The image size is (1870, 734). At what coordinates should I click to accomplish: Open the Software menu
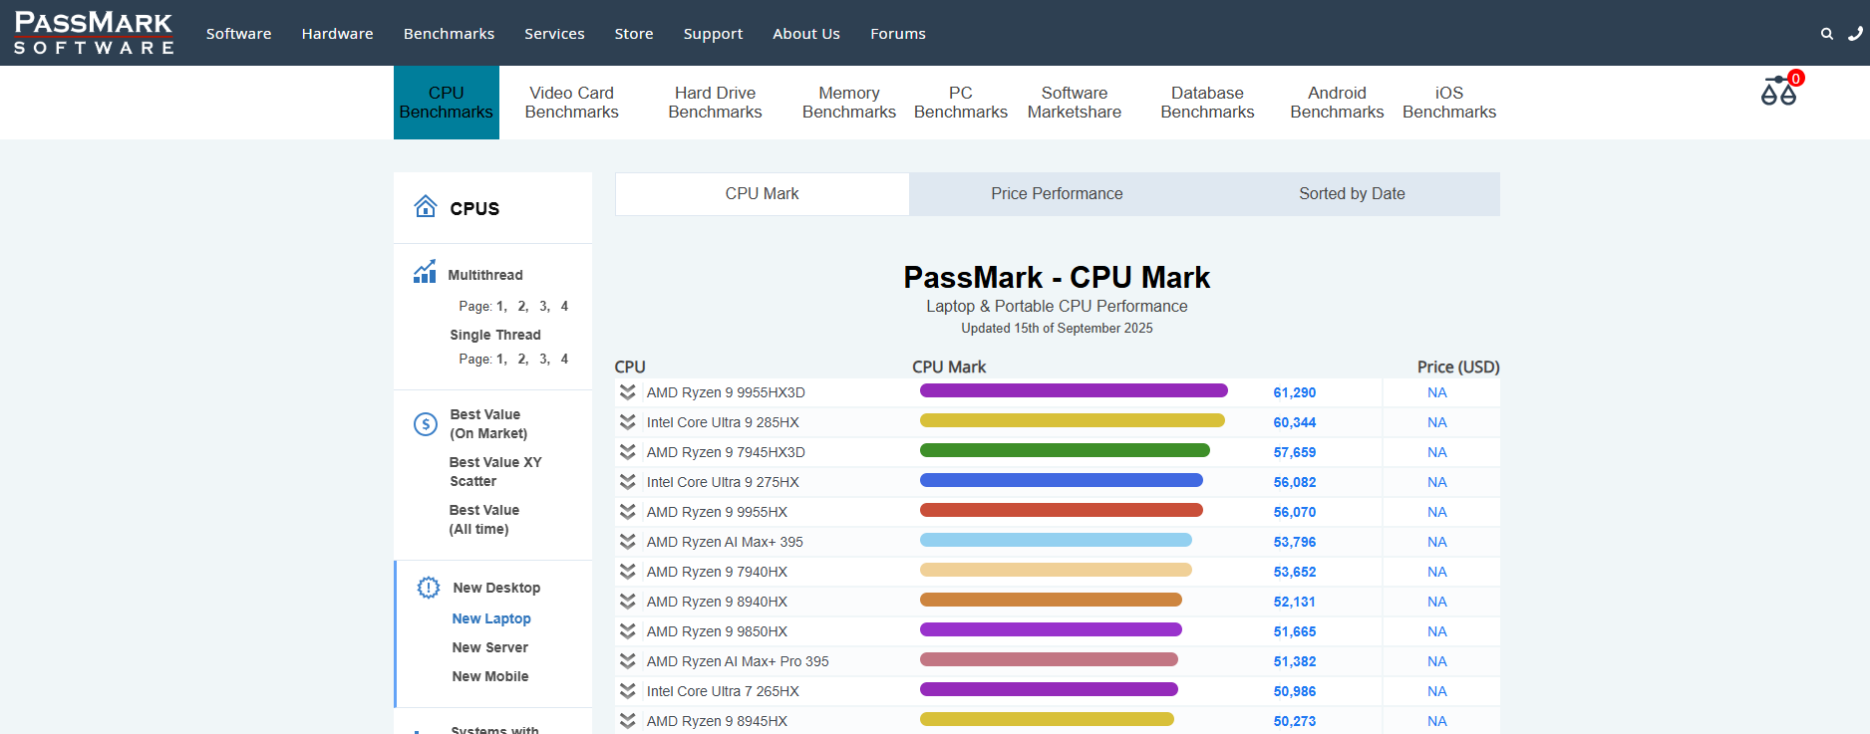click(238, 34)
